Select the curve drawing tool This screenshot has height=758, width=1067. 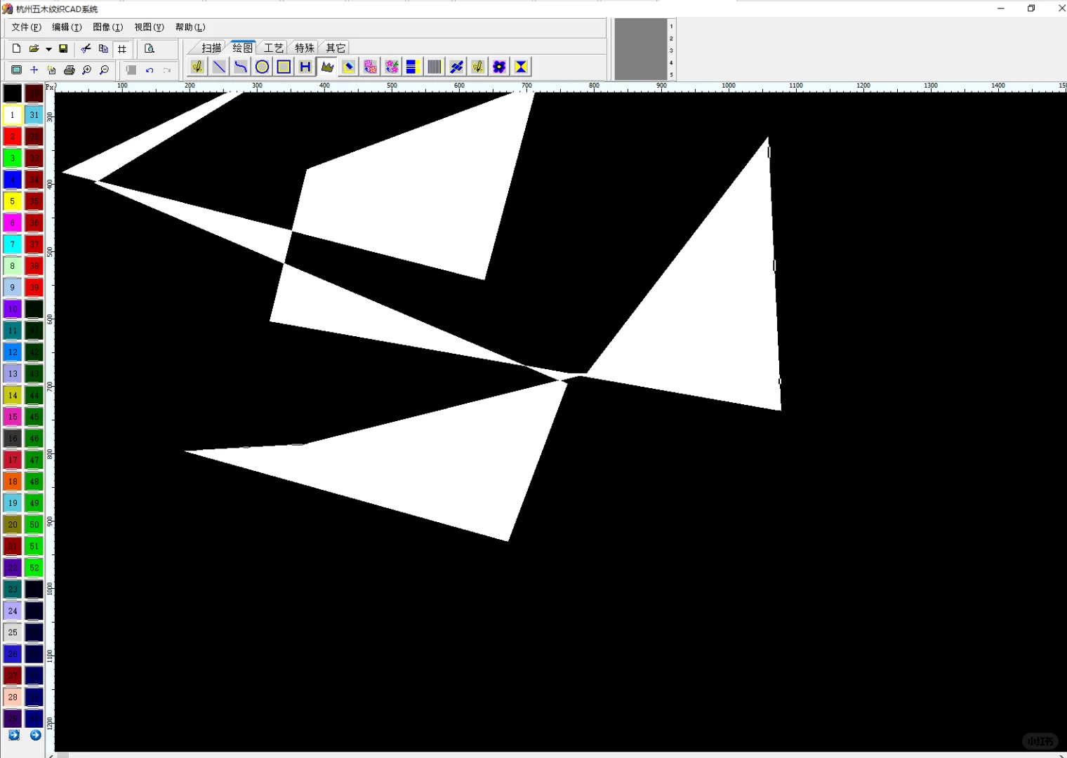coord(241,67)
